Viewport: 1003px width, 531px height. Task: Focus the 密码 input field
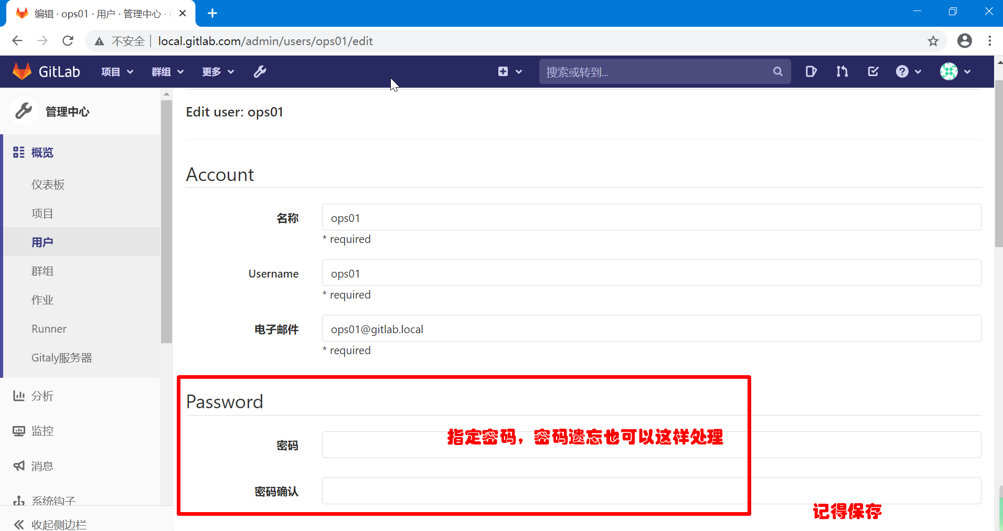click(652, 445)
